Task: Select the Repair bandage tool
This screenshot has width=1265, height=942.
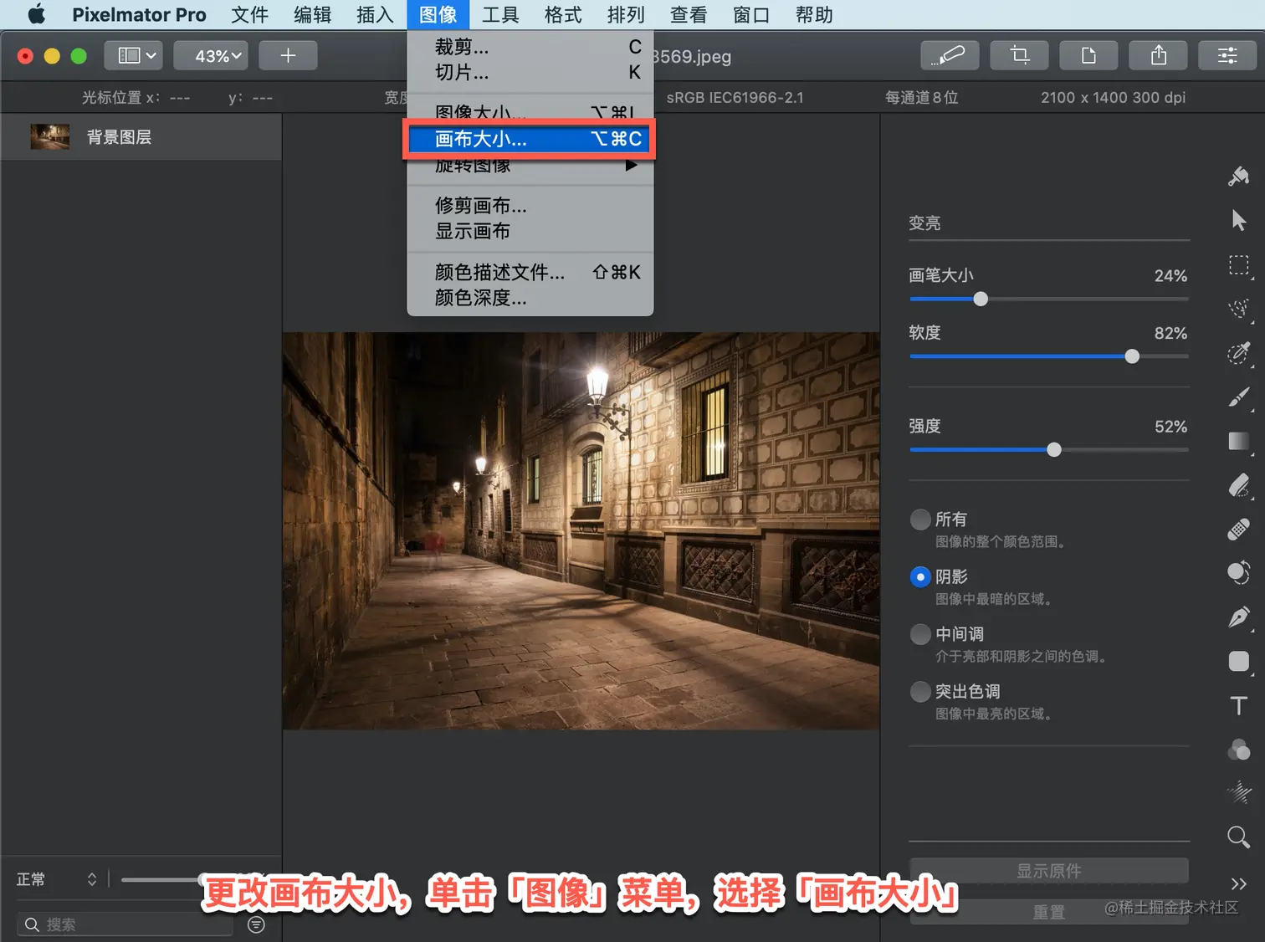Action: point(1238,530)
